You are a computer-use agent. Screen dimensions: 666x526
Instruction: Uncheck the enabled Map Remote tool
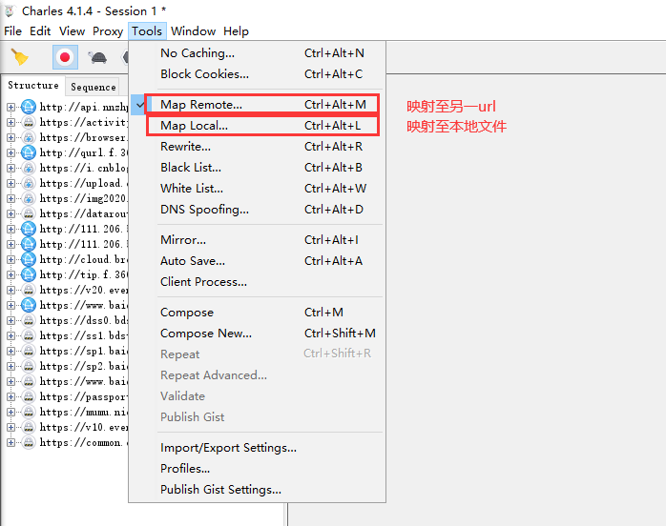[x=257, y=105]
